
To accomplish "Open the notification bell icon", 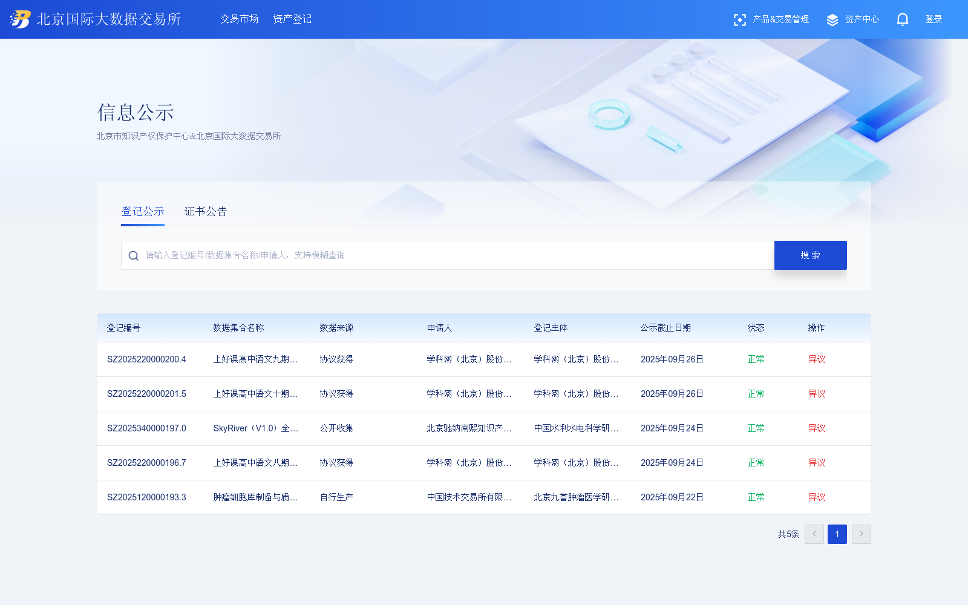I will pos(902,19).
